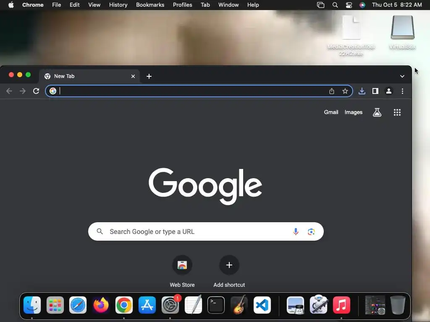Close the New Tab tab

[133, 76]
